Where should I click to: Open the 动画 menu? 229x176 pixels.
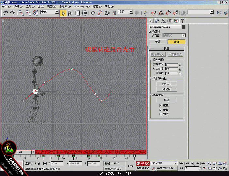(x=97, y=7)
